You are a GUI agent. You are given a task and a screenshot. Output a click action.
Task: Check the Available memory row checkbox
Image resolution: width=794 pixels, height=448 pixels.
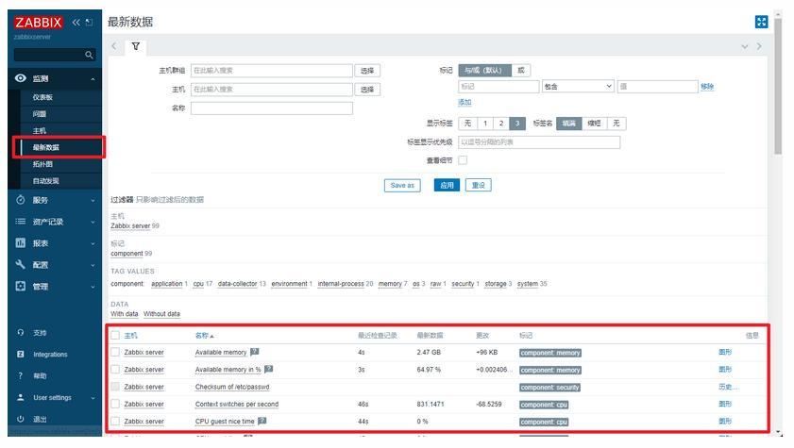115,352
